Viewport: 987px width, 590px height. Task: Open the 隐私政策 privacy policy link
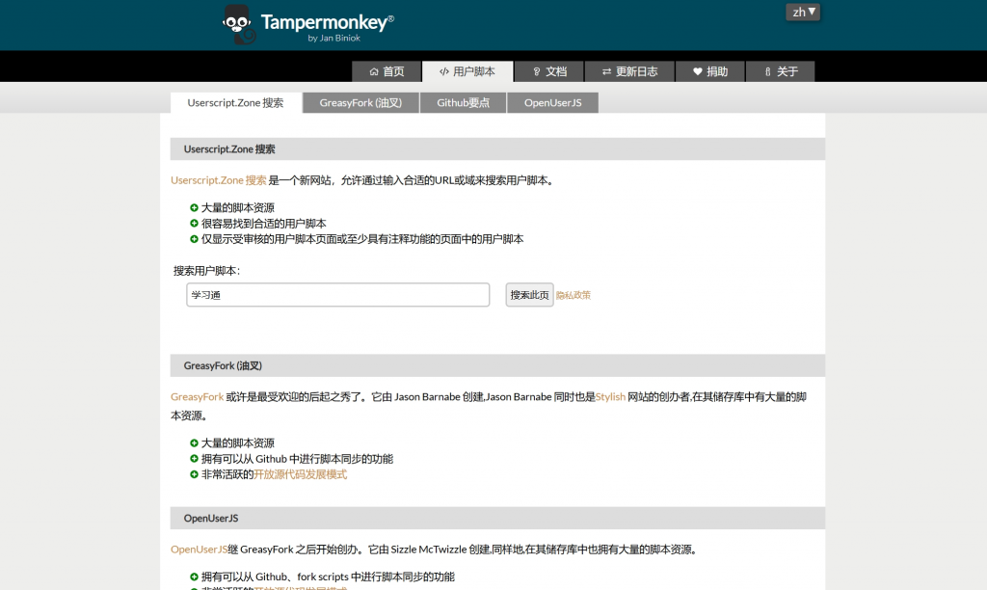pyautogui.click(x=574, y=295)
